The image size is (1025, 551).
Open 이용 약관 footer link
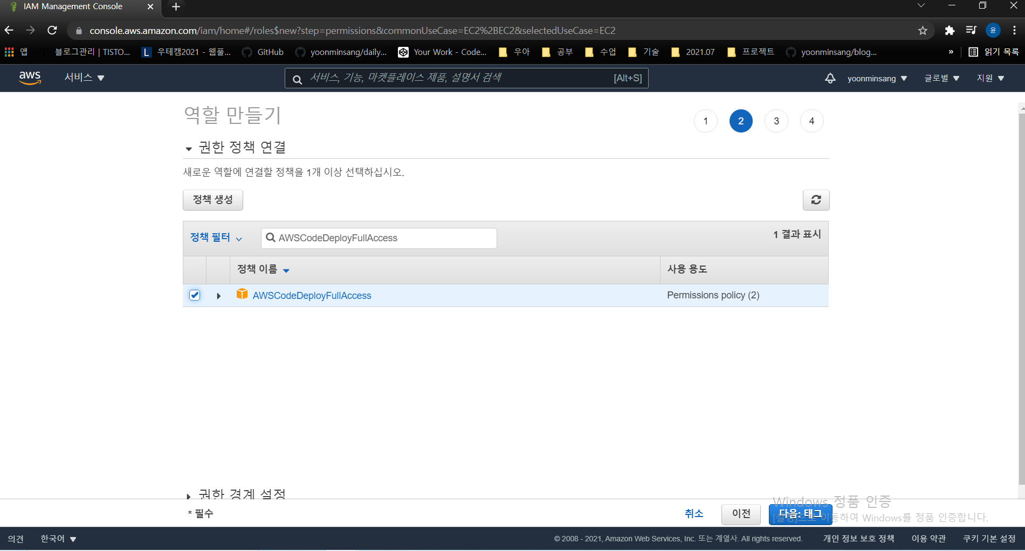point(928,539)
